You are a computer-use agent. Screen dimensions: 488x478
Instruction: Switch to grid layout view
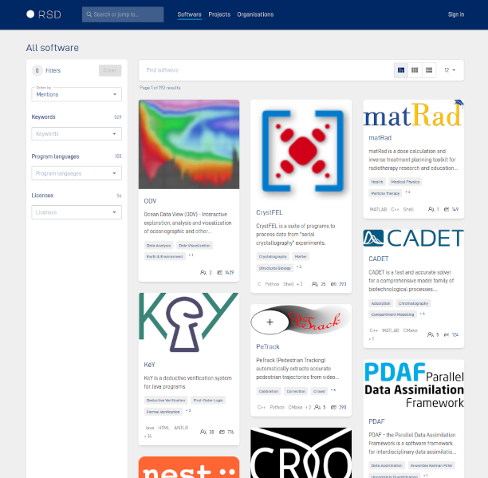(x=415, y=70)
